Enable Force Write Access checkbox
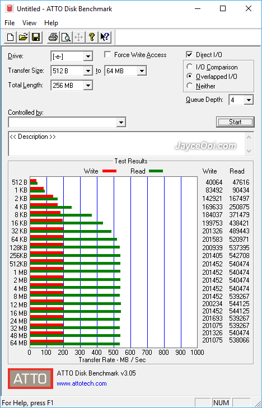 (x=107, y=55)
